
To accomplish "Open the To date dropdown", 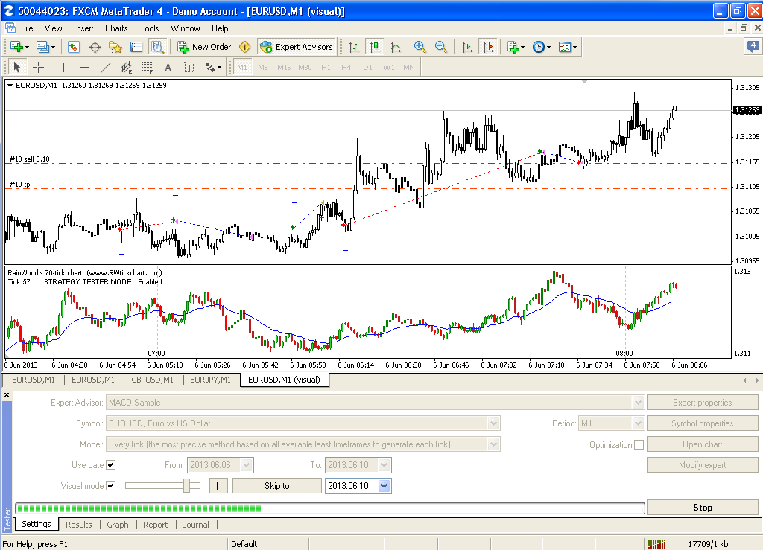I will pyautogui.click(x=384, y=465).
